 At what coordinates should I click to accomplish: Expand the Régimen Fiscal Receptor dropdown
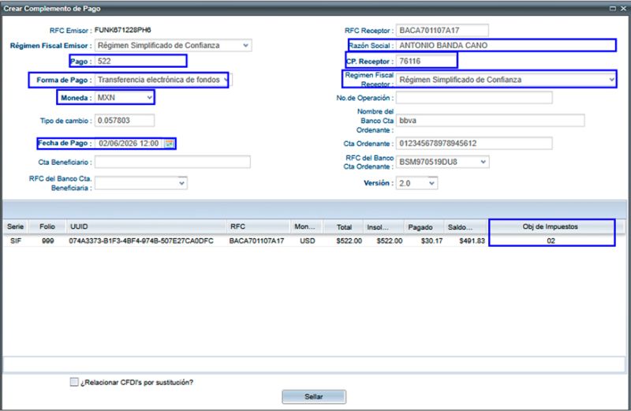(x=611, y=80)
